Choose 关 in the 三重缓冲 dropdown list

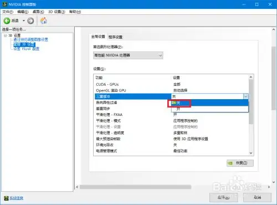tap(210, 103)
